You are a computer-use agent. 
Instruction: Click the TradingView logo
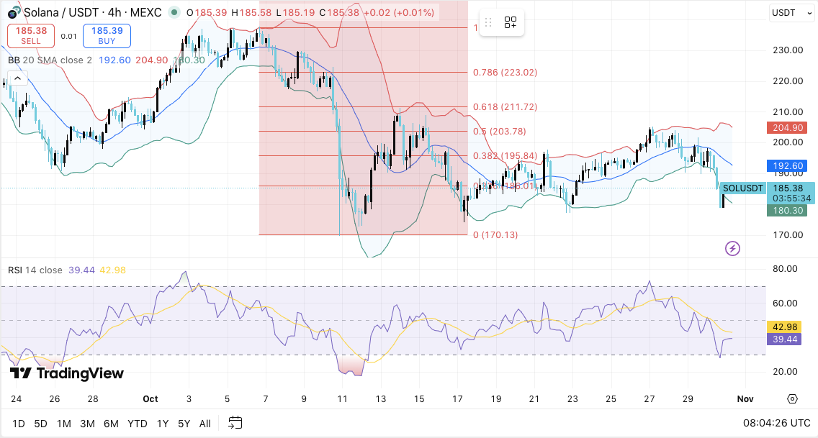click(67, 373)
